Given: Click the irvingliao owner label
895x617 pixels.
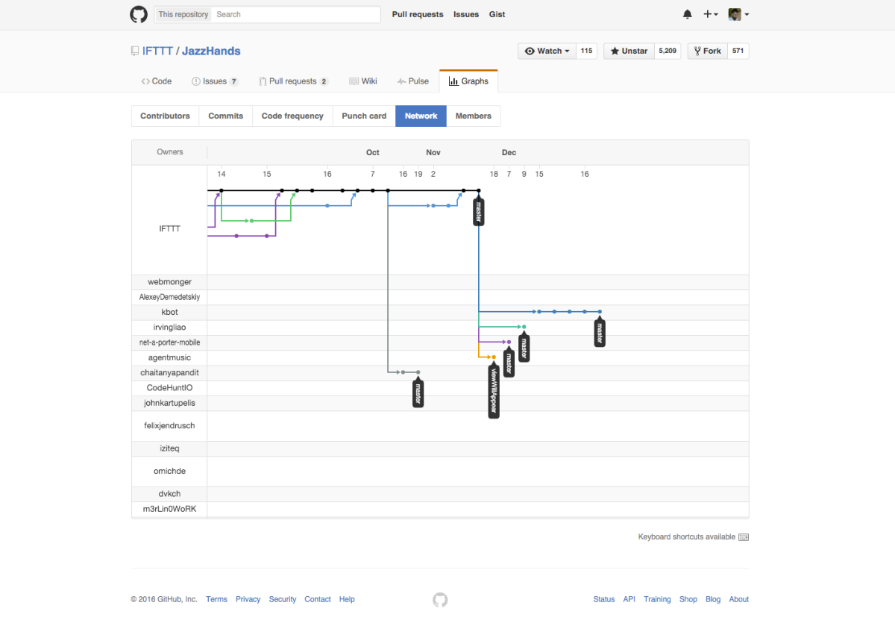Looking at the screenshot, I should point(169,327).
